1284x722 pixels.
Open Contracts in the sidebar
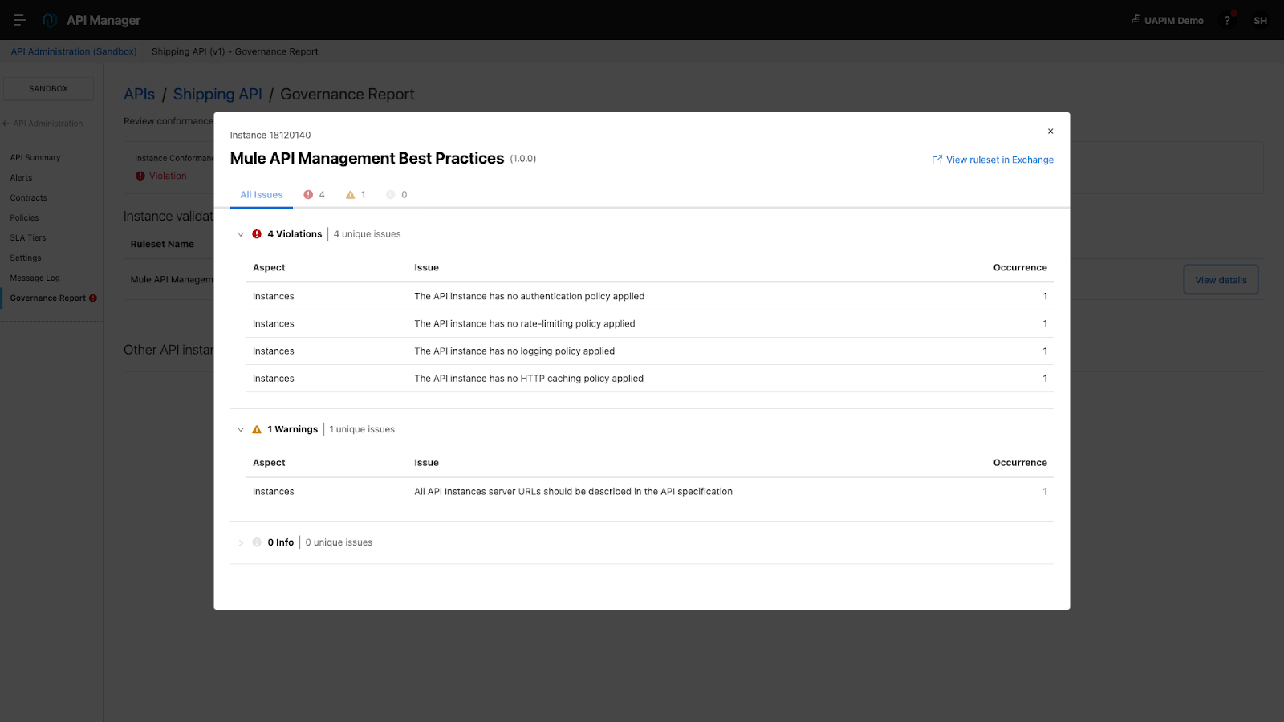pos(28,198)
